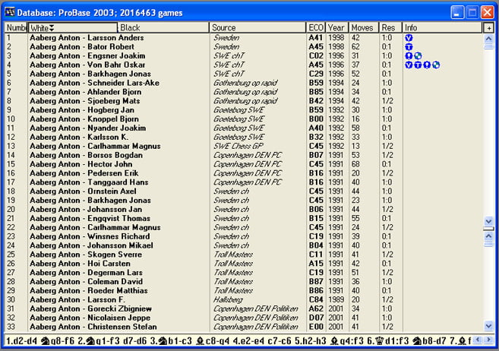Open the White column sort arrow
Viewport: 499px width, 351px height.
point(52,28)
